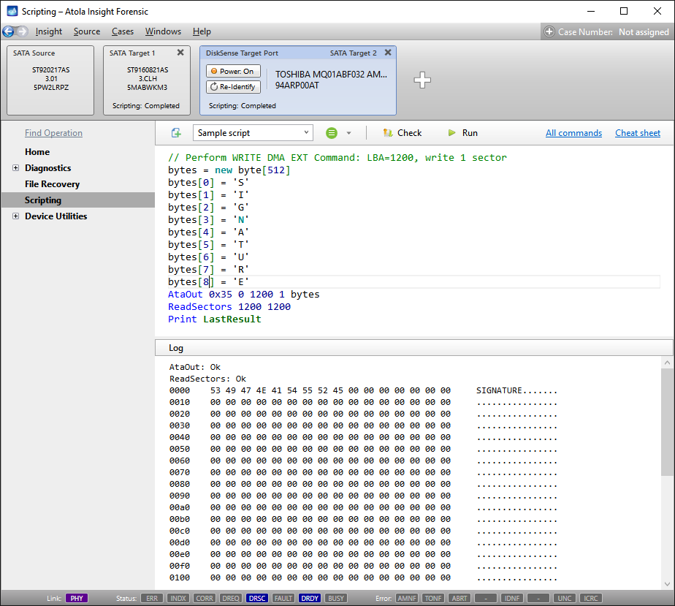Close the SATA Target 2 device tab
The image size is (675, 606).
tap(388, 53)
